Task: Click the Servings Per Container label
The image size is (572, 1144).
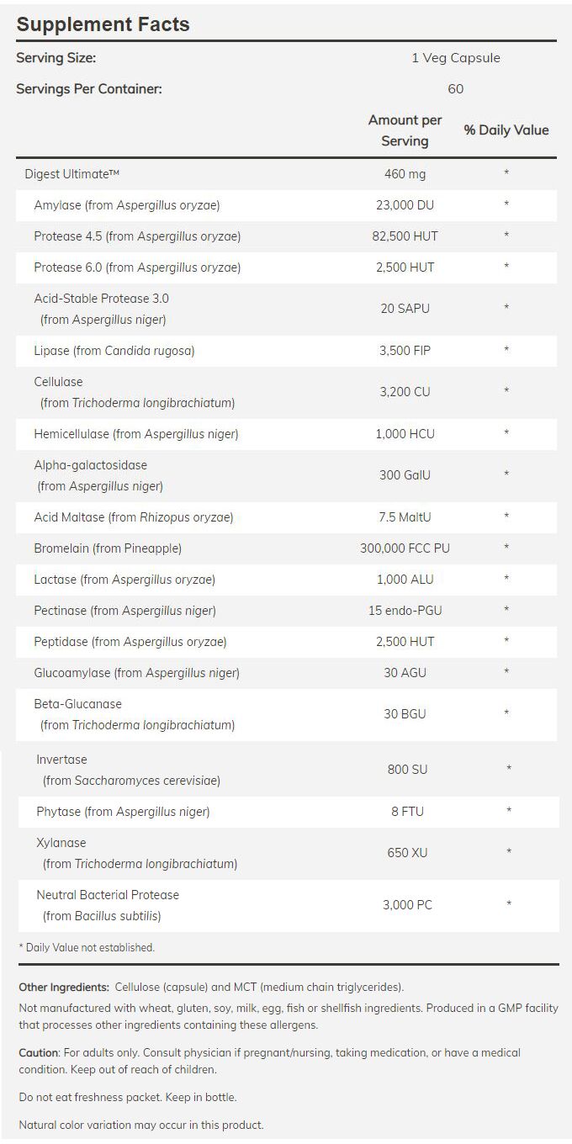Action: pos(89,88)
